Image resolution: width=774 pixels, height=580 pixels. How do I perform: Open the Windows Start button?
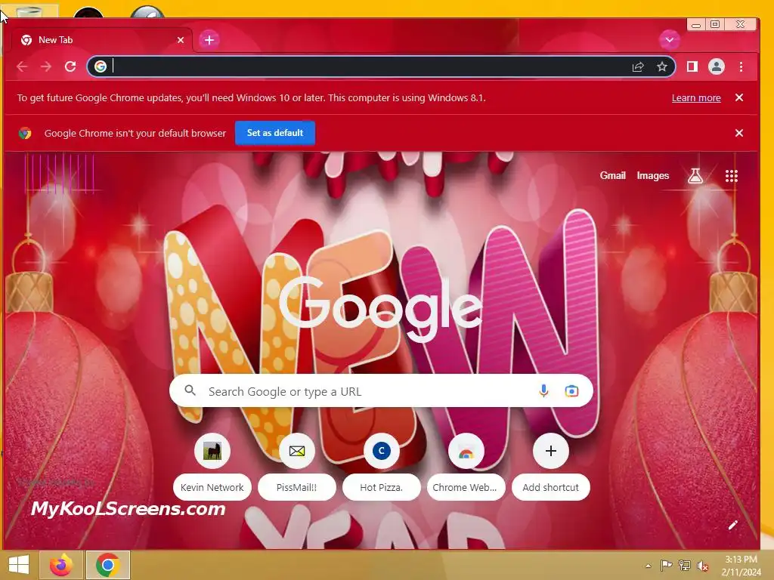point(19,565)
